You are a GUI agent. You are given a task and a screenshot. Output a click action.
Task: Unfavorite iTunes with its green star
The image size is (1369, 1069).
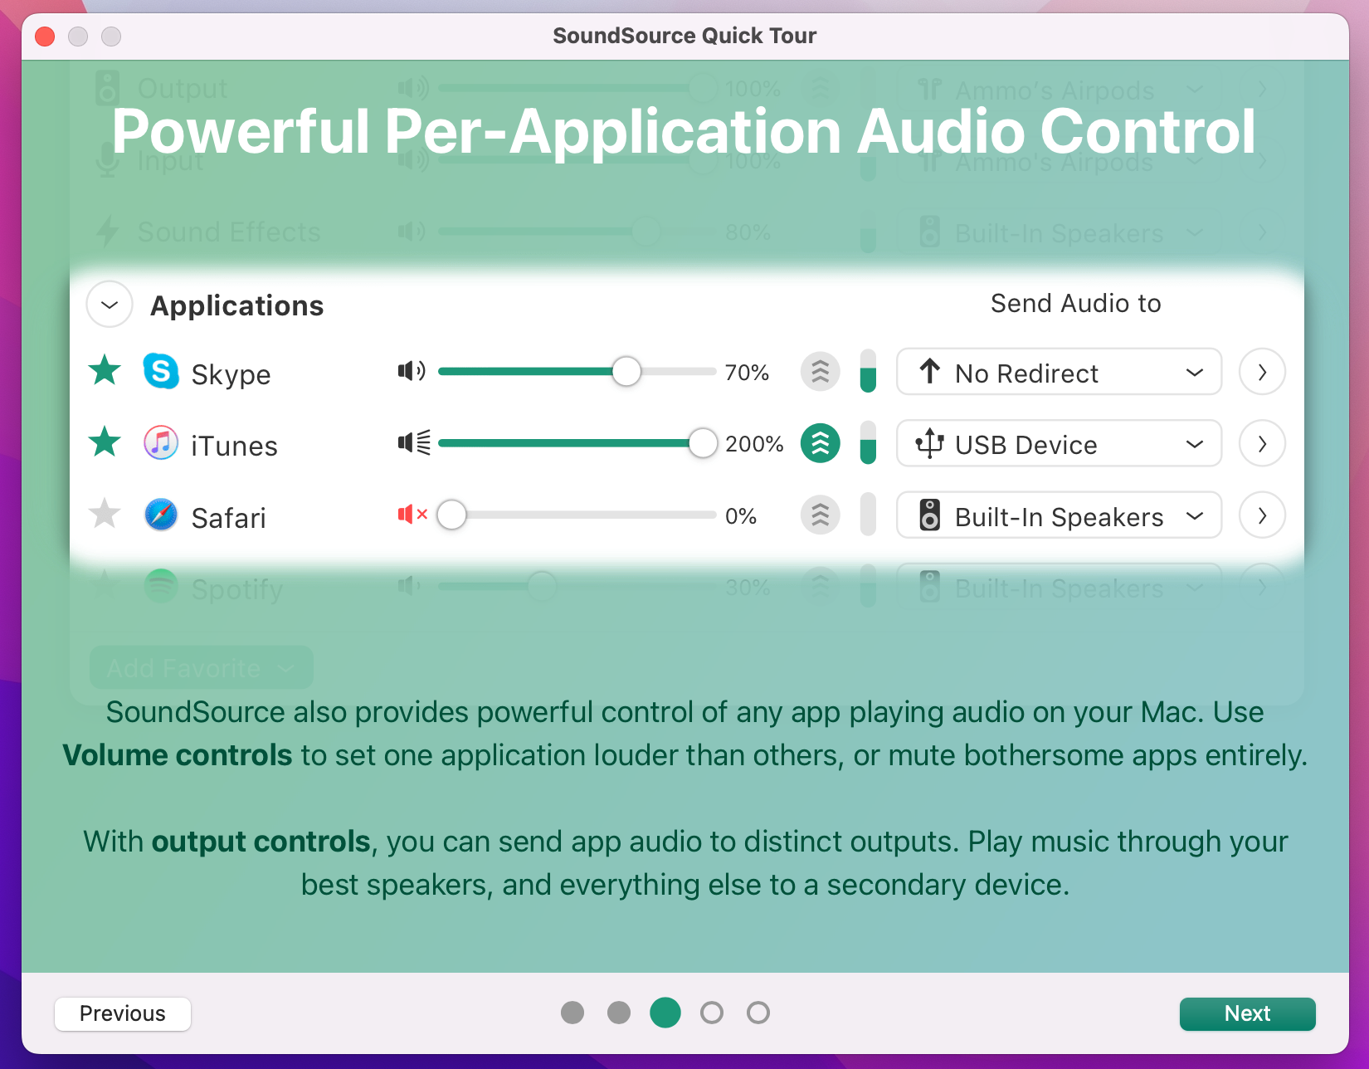(105, 442)
